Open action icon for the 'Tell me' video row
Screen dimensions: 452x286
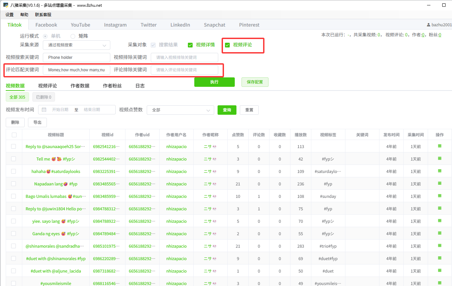click(440, 158)
